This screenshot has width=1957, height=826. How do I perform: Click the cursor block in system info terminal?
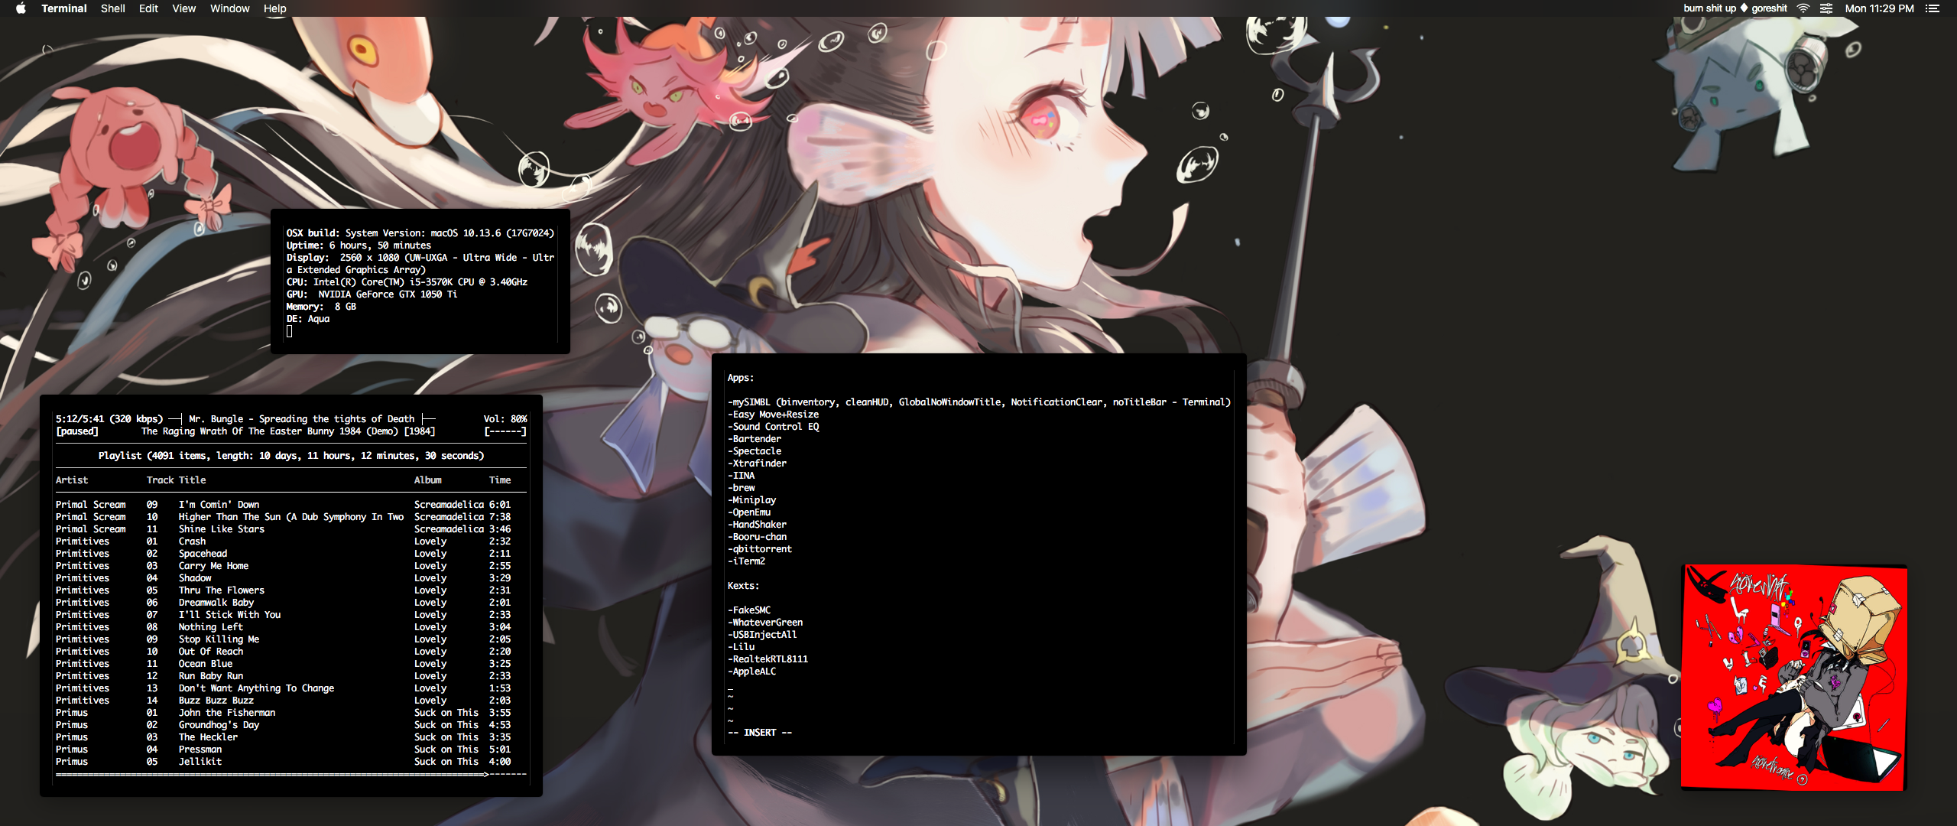coord(289,331)
